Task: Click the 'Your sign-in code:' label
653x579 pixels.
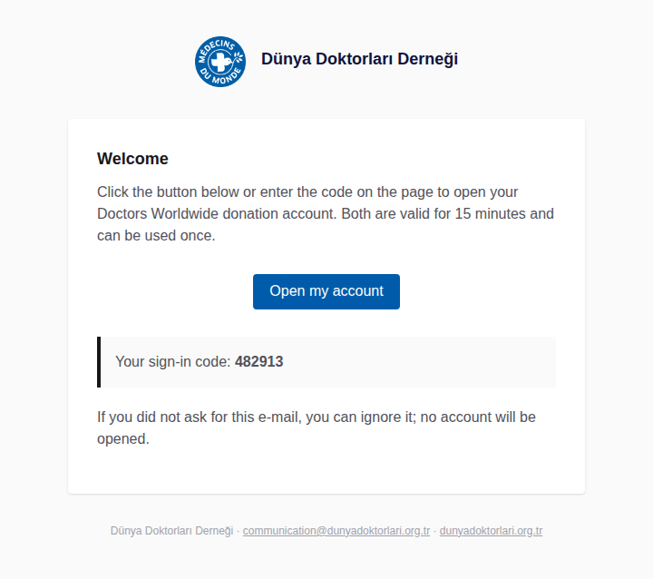Action: 173,361
